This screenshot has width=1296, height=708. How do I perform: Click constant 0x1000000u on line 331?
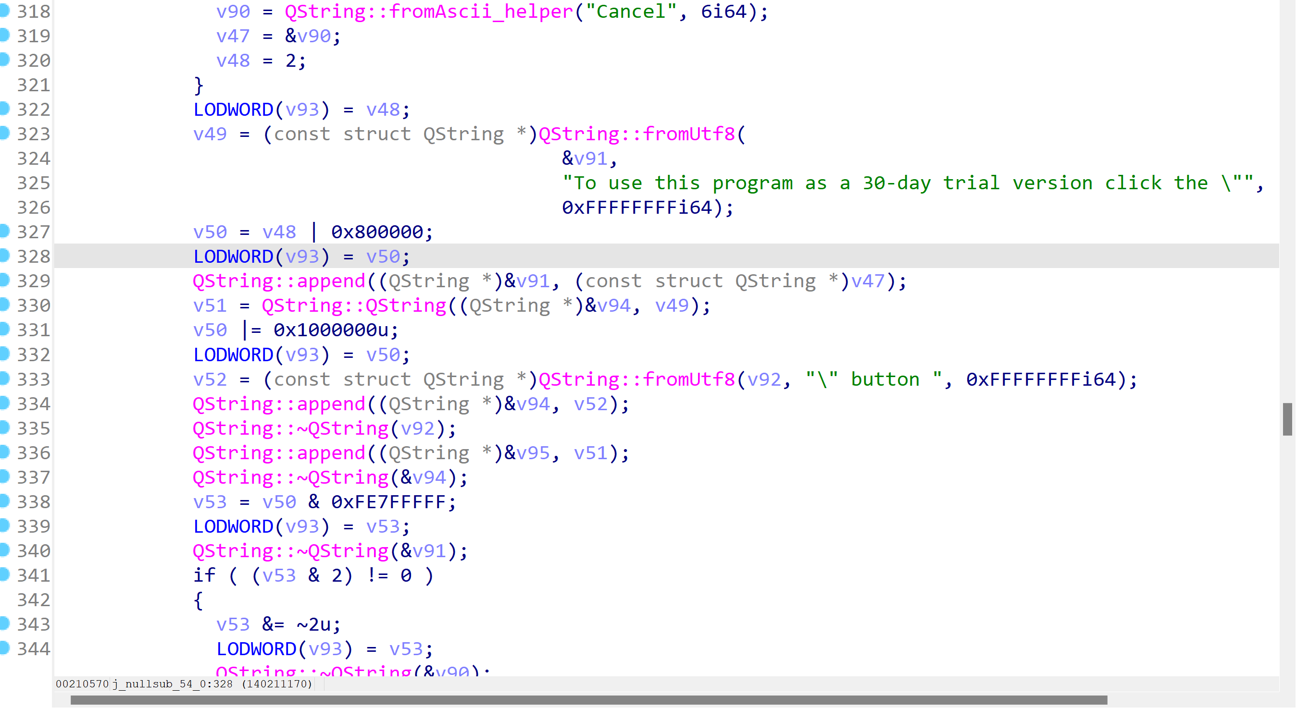click(331, 330)
